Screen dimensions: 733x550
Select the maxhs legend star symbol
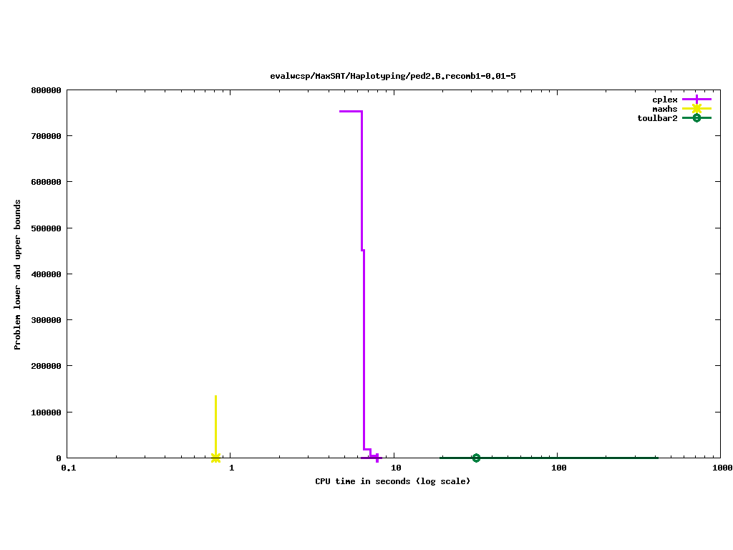696,109
